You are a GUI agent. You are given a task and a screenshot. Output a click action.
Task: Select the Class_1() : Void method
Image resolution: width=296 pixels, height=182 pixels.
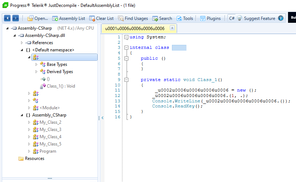pos(61,86)
